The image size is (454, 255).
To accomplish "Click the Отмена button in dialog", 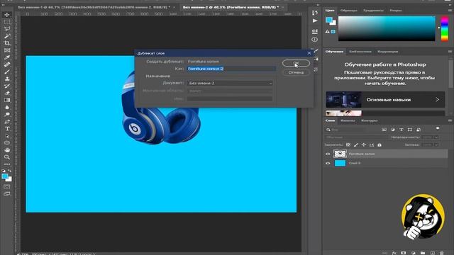I will point(296,72).
